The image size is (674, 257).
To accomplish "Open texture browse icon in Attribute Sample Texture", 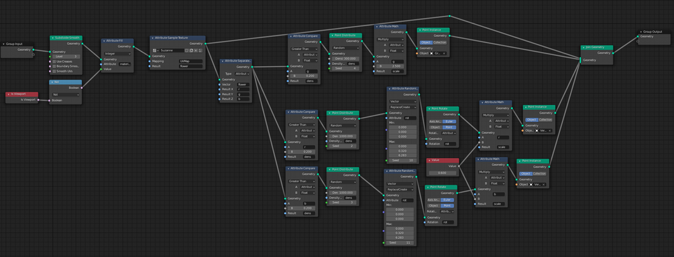I will point(156,50).
